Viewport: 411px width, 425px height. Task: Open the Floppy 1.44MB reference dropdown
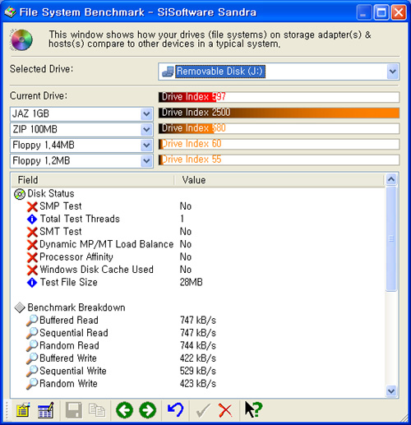coord(146,146)
